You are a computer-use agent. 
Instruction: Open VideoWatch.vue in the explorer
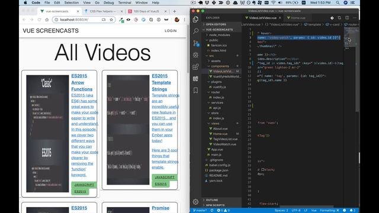pos(224,144)
